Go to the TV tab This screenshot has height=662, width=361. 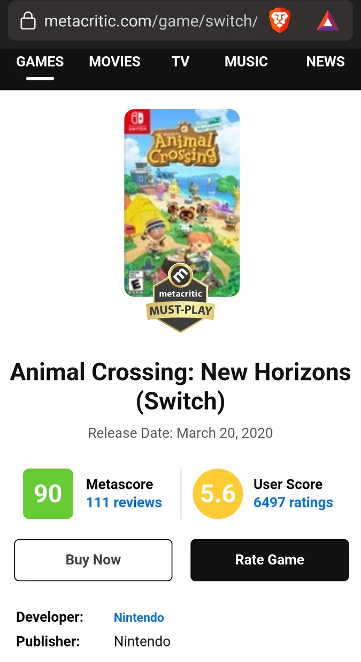(181, 62)
